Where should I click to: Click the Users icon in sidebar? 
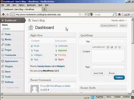point(3,71)
